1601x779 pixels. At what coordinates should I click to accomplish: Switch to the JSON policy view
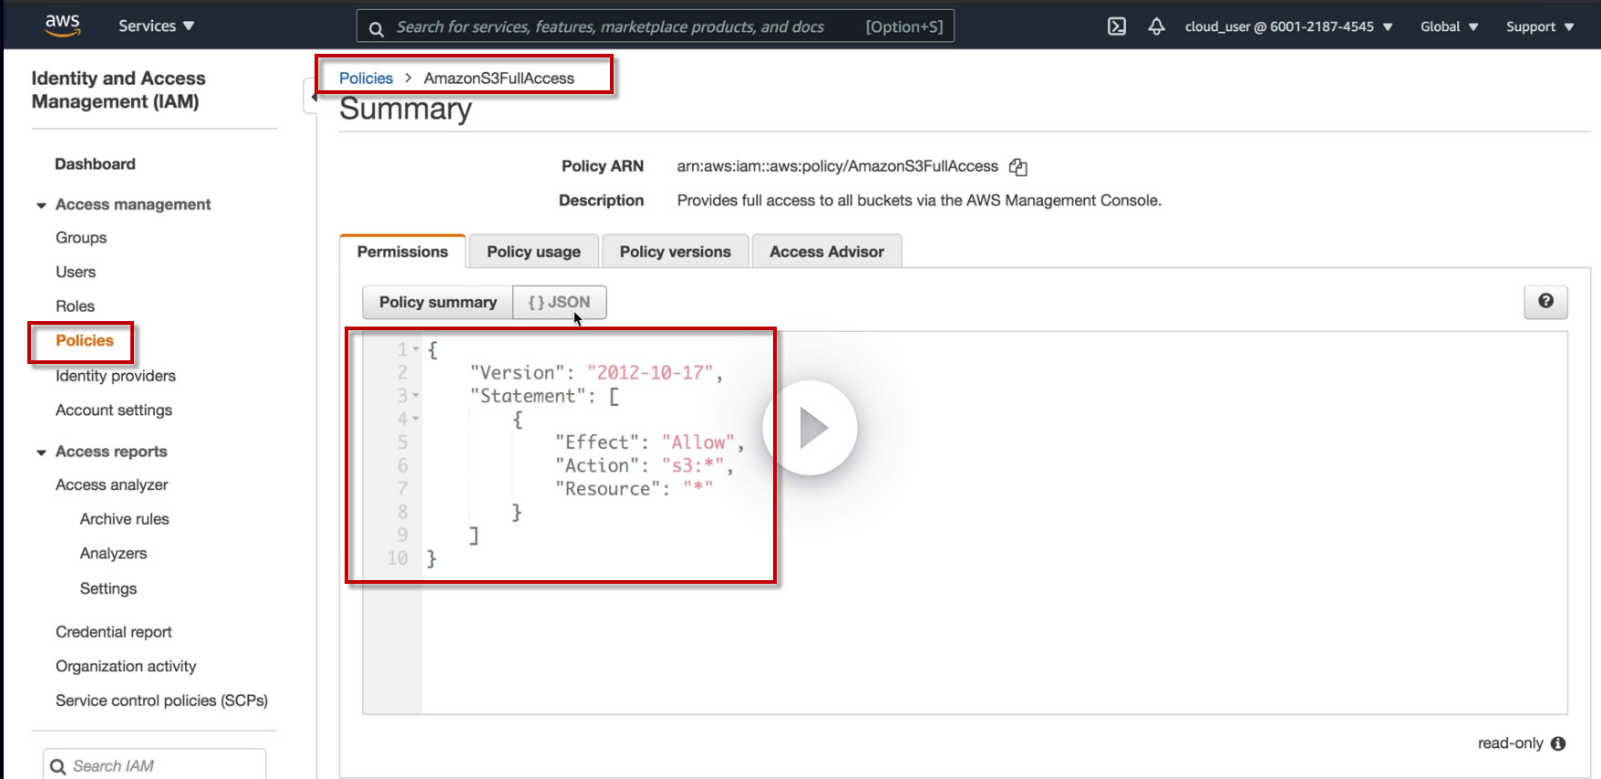[559, 302]
